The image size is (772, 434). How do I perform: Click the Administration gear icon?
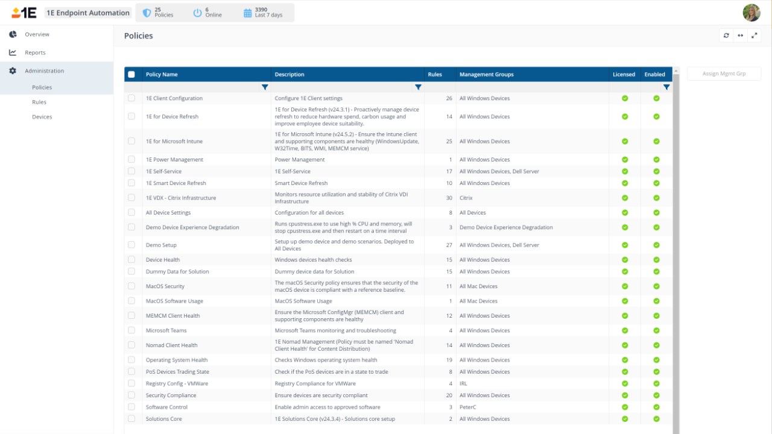click(13, 71)
